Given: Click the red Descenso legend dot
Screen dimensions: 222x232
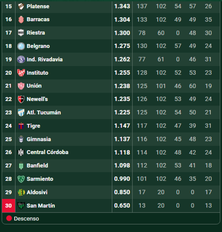Looking at the screenshot, I should coord(9,218).
